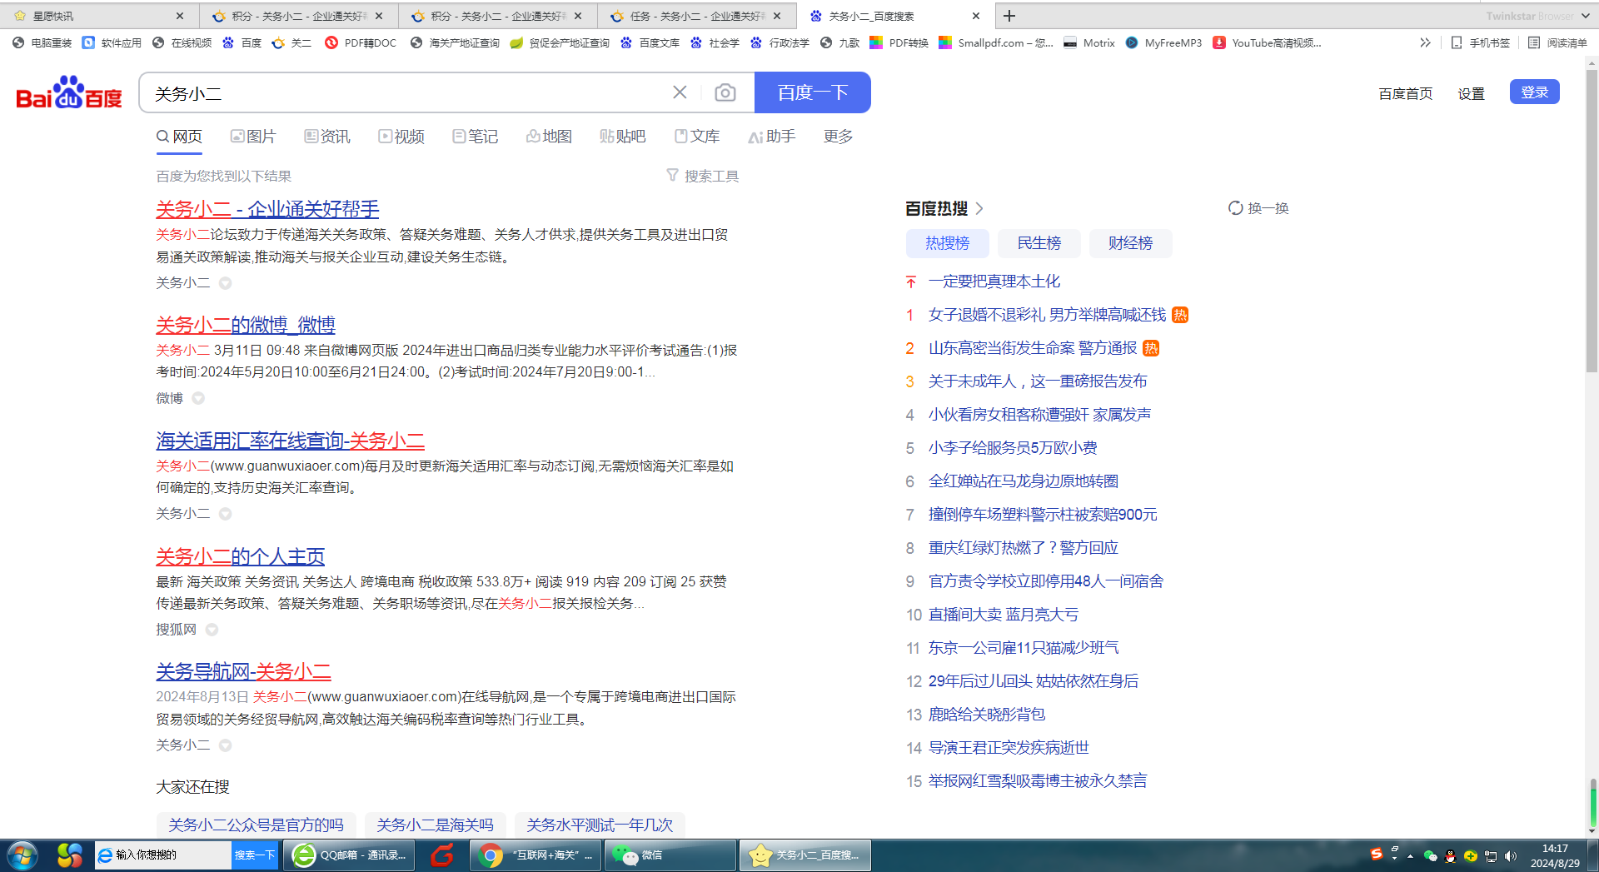Open QQ邮箱 window in taskbar
This screenshot has height=872, width=1599.
click(348, 855)
